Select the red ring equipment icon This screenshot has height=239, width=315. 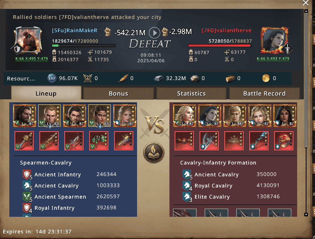(284, 141)
